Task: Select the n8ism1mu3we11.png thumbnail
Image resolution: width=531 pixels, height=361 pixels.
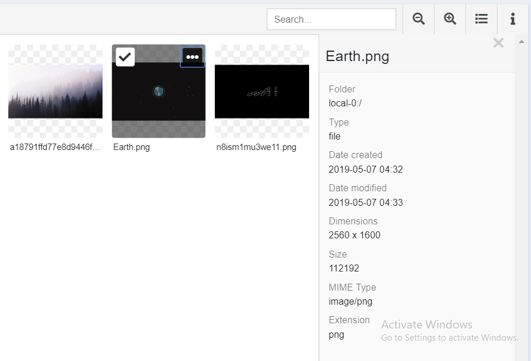Action: coord(261,91)
